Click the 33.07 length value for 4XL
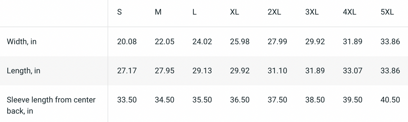408x122 pixels. click(x=353, y=71)
